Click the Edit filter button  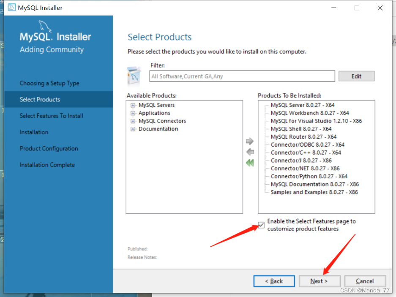coord(356,76)
